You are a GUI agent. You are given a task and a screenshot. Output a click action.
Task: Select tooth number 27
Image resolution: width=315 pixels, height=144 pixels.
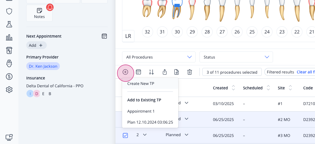point(222,32)
